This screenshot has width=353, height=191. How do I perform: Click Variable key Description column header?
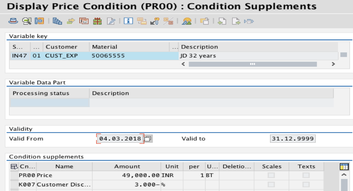(258, 47)
